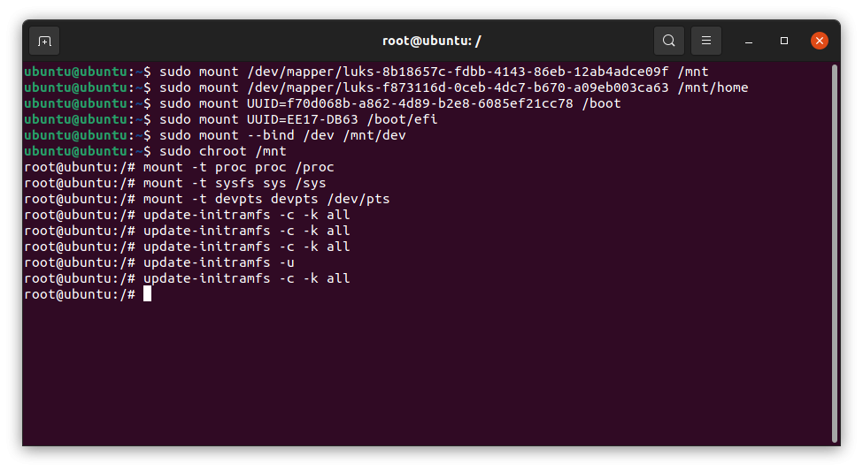Click the 'mount -t devpts devpts /dev/pts' line

pos(207,199)
